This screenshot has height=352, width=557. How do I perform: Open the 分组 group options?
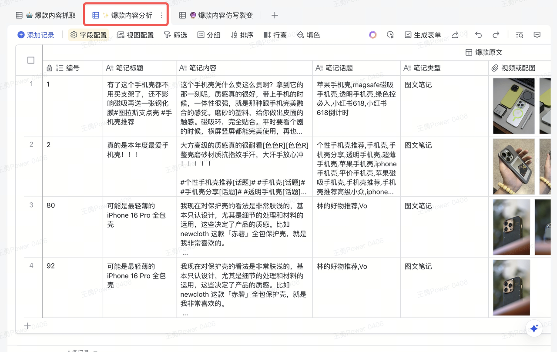(209, 35)
